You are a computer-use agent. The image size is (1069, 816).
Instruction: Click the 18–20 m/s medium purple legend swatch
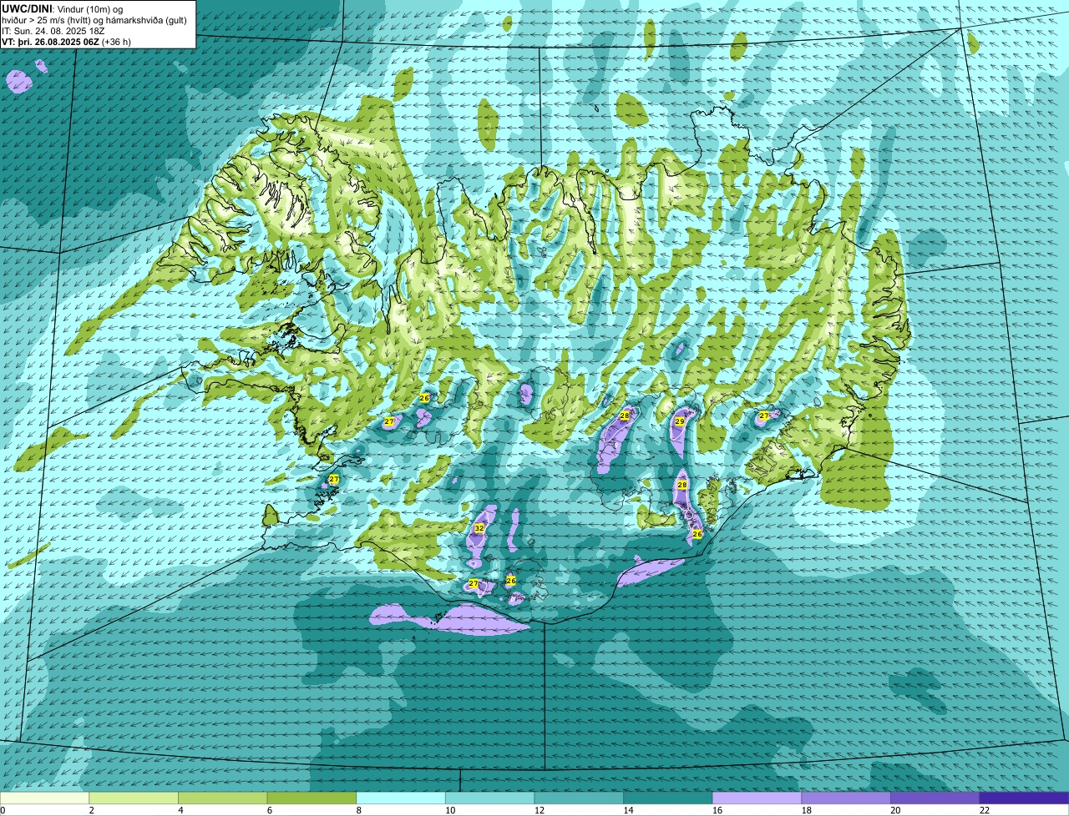pos(846,798)
